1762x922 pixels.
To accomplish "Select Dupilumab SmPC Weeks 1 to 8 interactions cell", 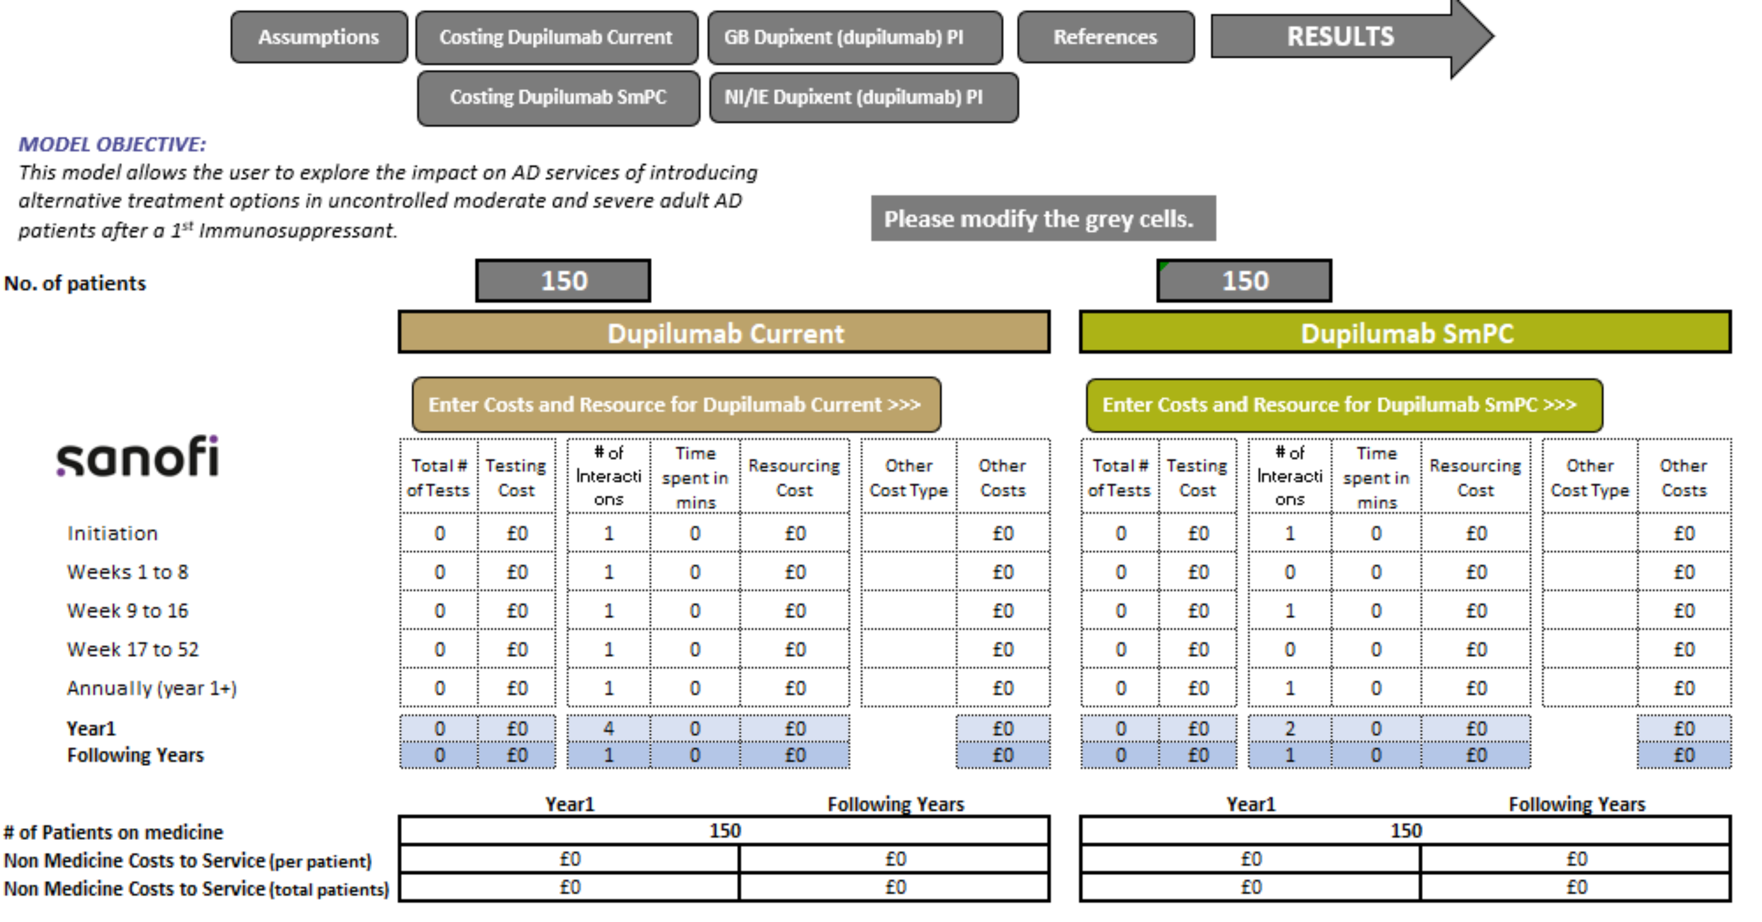I will (1290, 572).
